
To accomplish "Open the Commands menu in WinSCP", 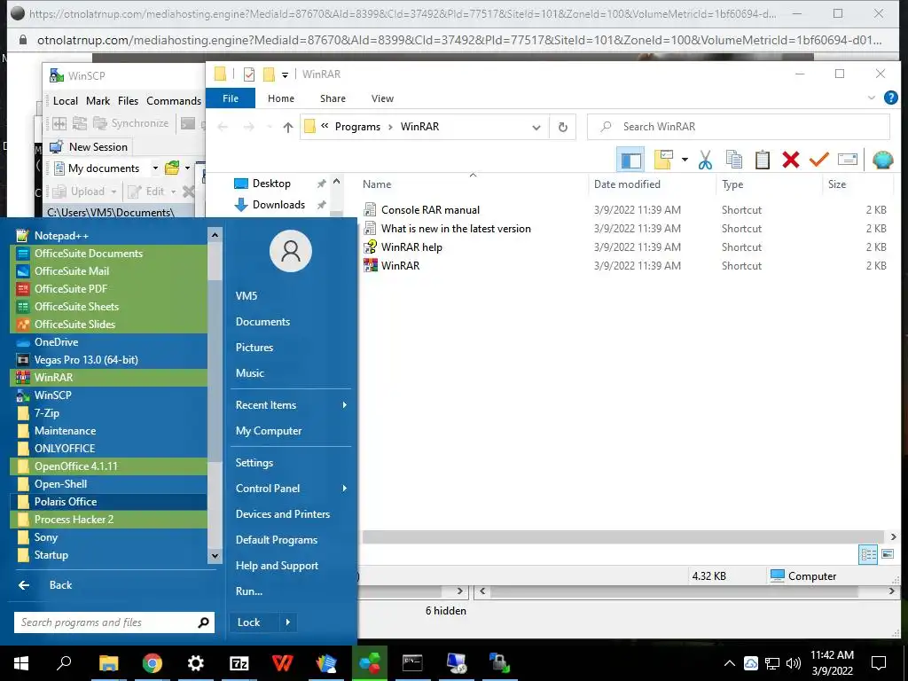I will click(x=174, y=101).
